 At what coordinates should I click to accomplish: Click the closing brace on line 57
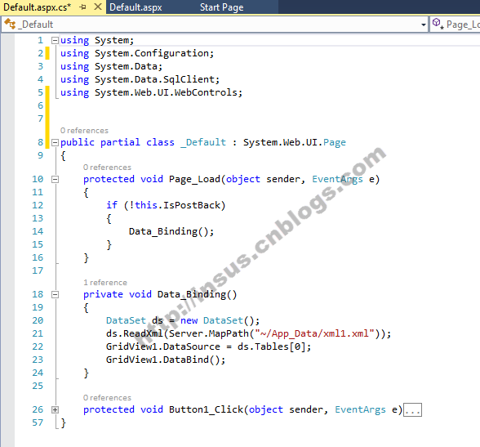tap(63, 423)
